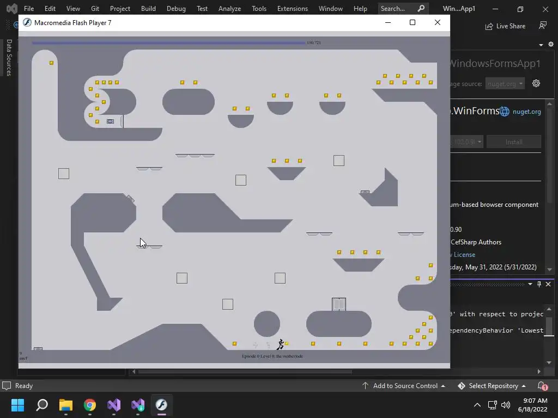Close the output panel

click(548, 284)
